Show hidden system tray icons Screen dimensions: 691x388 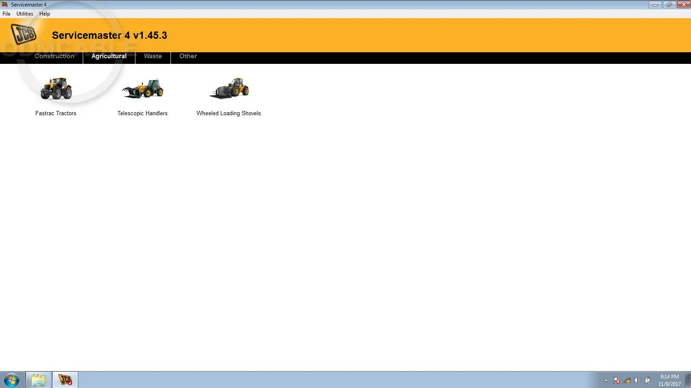coord(606,380)
